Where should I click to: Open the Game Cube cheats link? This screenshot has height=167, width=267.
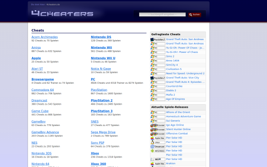40,111
